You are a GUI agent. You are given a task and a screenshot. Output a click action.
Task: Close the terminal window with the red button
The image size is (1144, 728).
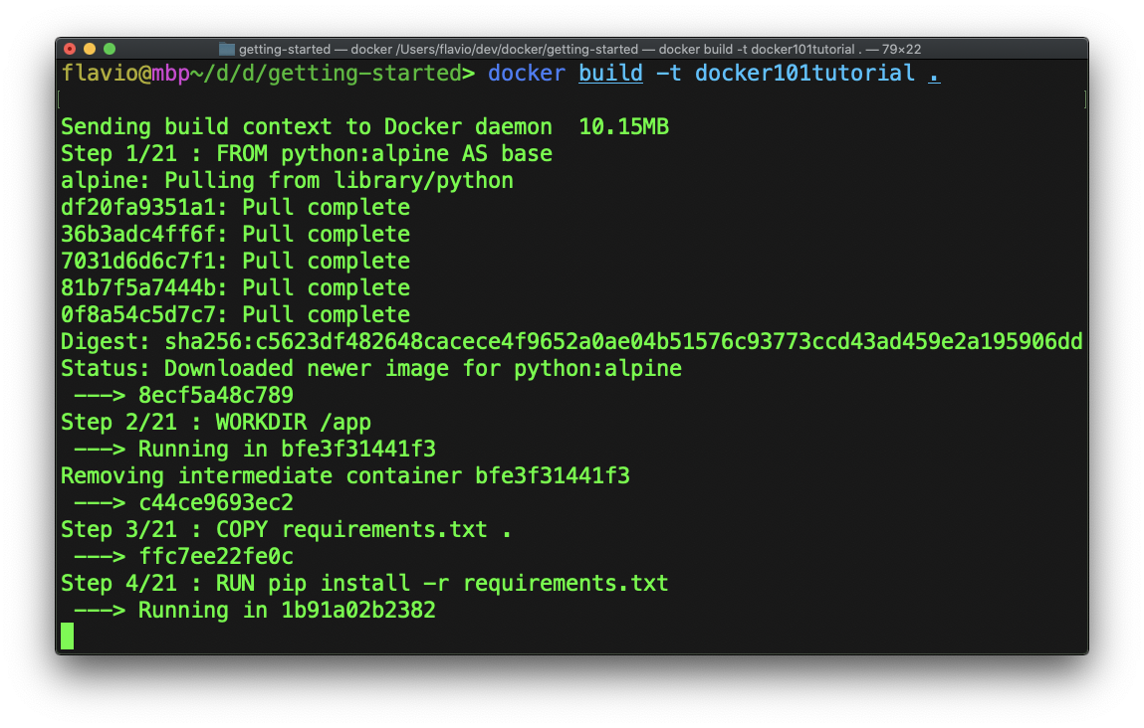pos(70,48)
